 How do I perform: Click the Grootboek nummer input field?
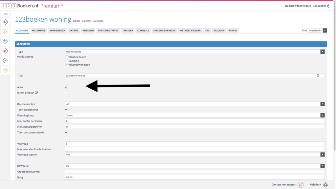click(x=195, y=171)
